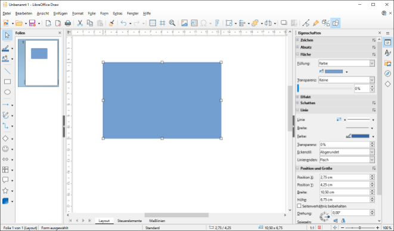394x231 pixels.
Task: Open the Format menu
Action: tap(77, 13)
